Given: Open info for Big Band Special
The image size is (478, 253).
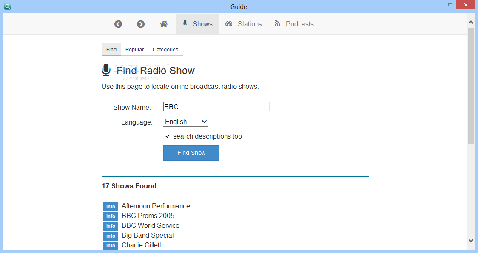Looking at the screenshot, I should coord(111,236).
